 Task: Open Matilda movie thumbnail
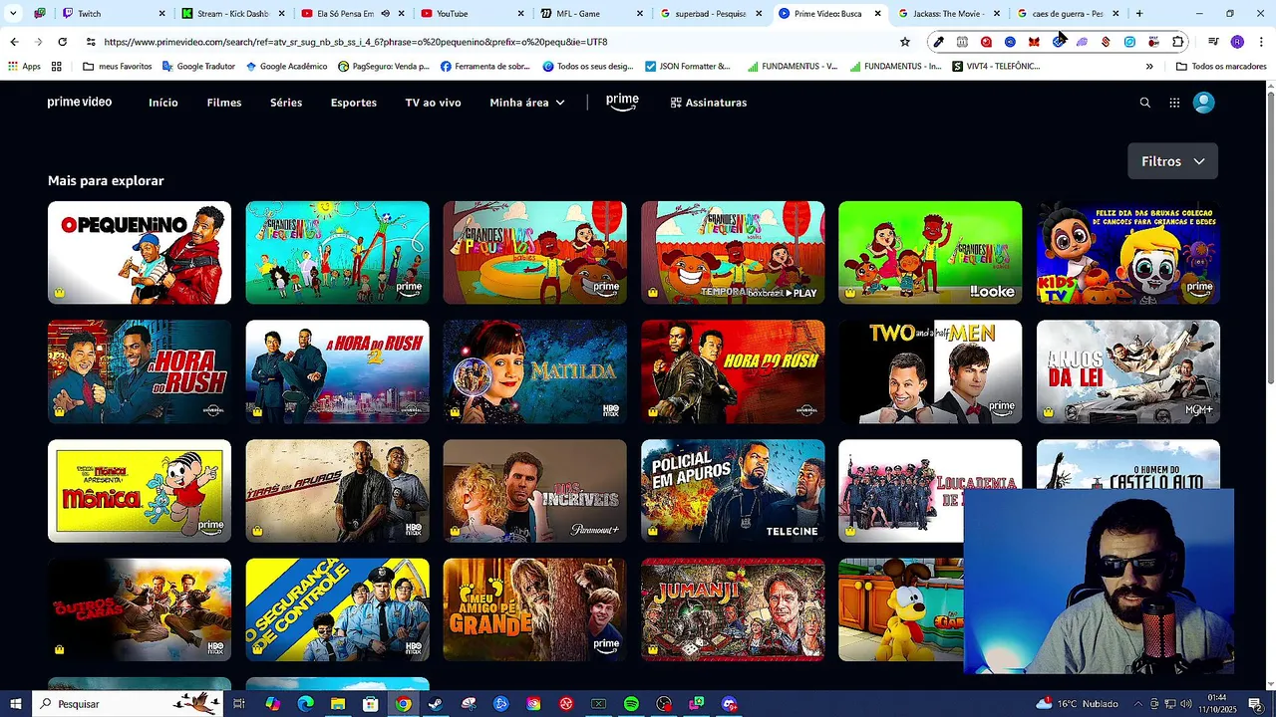[x=535, y=371]
